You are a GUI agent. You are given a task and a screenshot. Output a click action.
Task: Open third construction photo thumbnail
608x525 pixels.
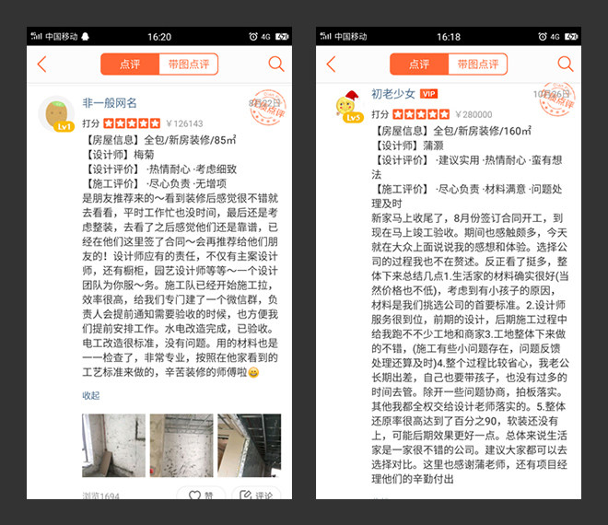point(250,446)
